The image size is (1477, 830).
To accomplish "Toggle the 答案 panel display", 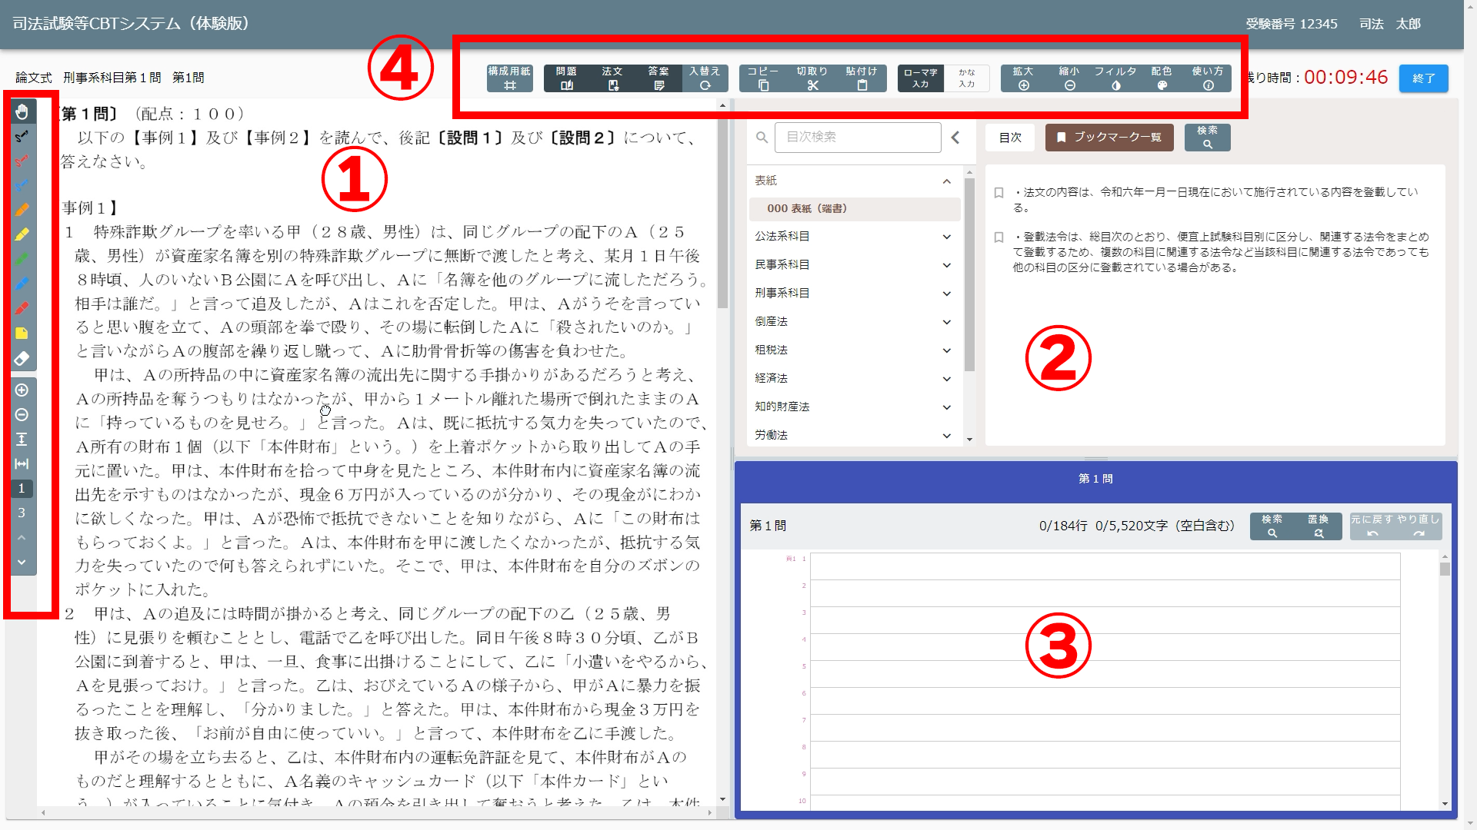I will click(x=658, y=78).
